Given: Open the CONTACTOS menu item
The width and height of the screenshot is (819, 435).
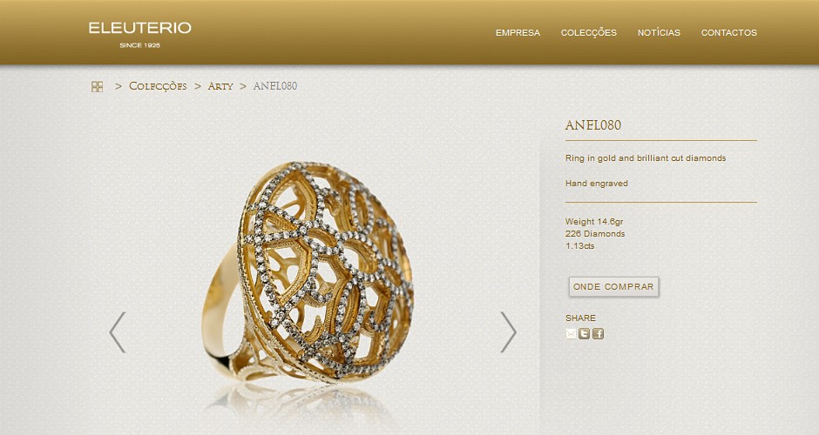Looking at the screenshot, I should coord(728,32).
